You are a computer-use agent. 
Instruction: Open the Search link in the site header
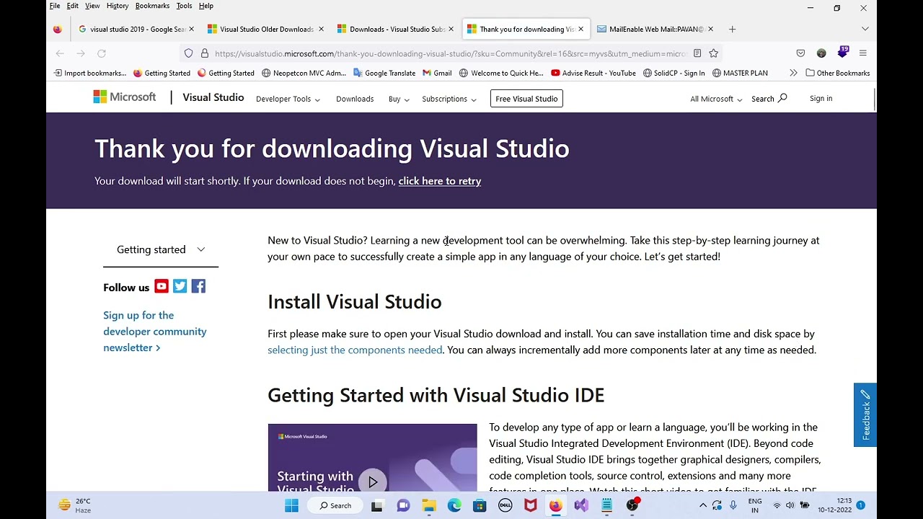tap(769, 98)
